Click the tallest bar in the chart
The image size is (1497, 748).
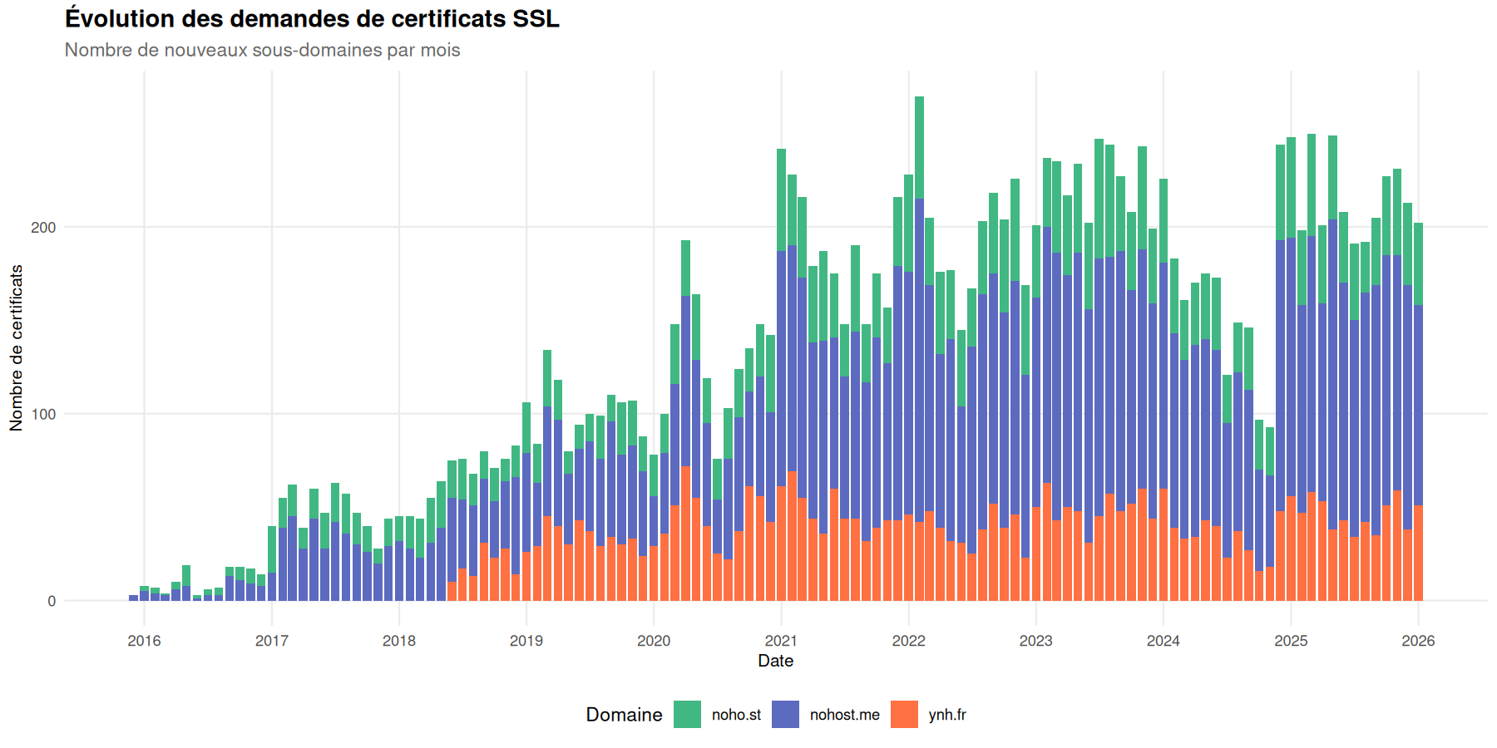click(919, 349)
